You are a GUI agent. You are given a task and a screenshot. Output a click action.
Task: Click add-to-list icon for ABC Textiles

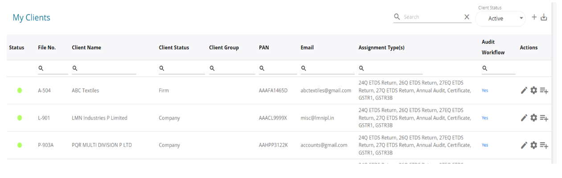(x=544, y=91)
